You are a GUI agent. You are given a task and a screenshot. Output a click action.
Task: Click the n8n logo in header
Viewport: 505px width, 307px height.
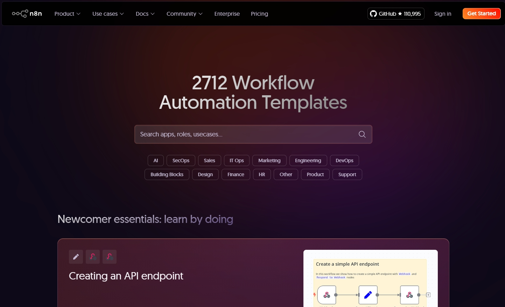tap(27, 14)
